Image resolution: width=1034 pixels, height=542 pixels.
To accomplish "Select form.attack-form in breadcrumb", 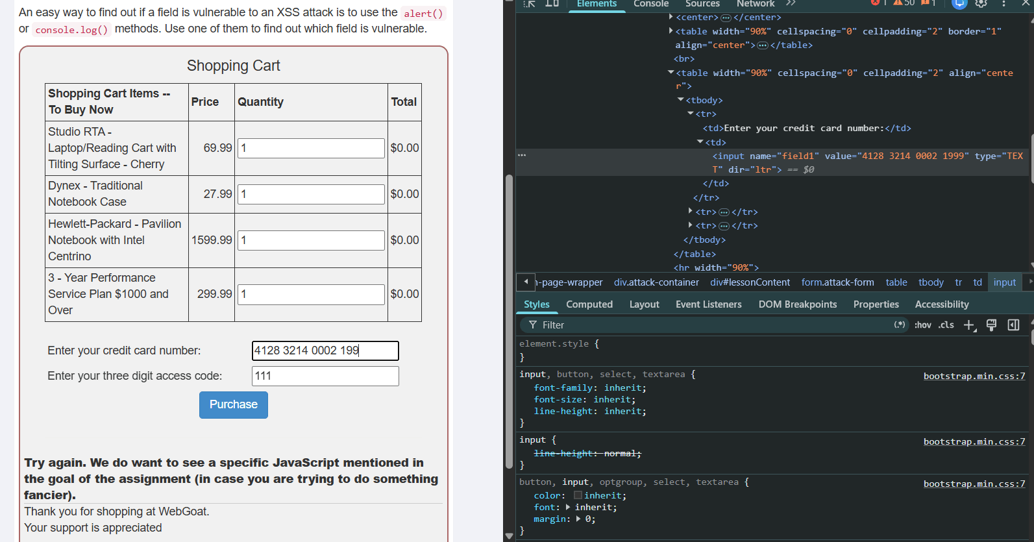I will point(837,282).
